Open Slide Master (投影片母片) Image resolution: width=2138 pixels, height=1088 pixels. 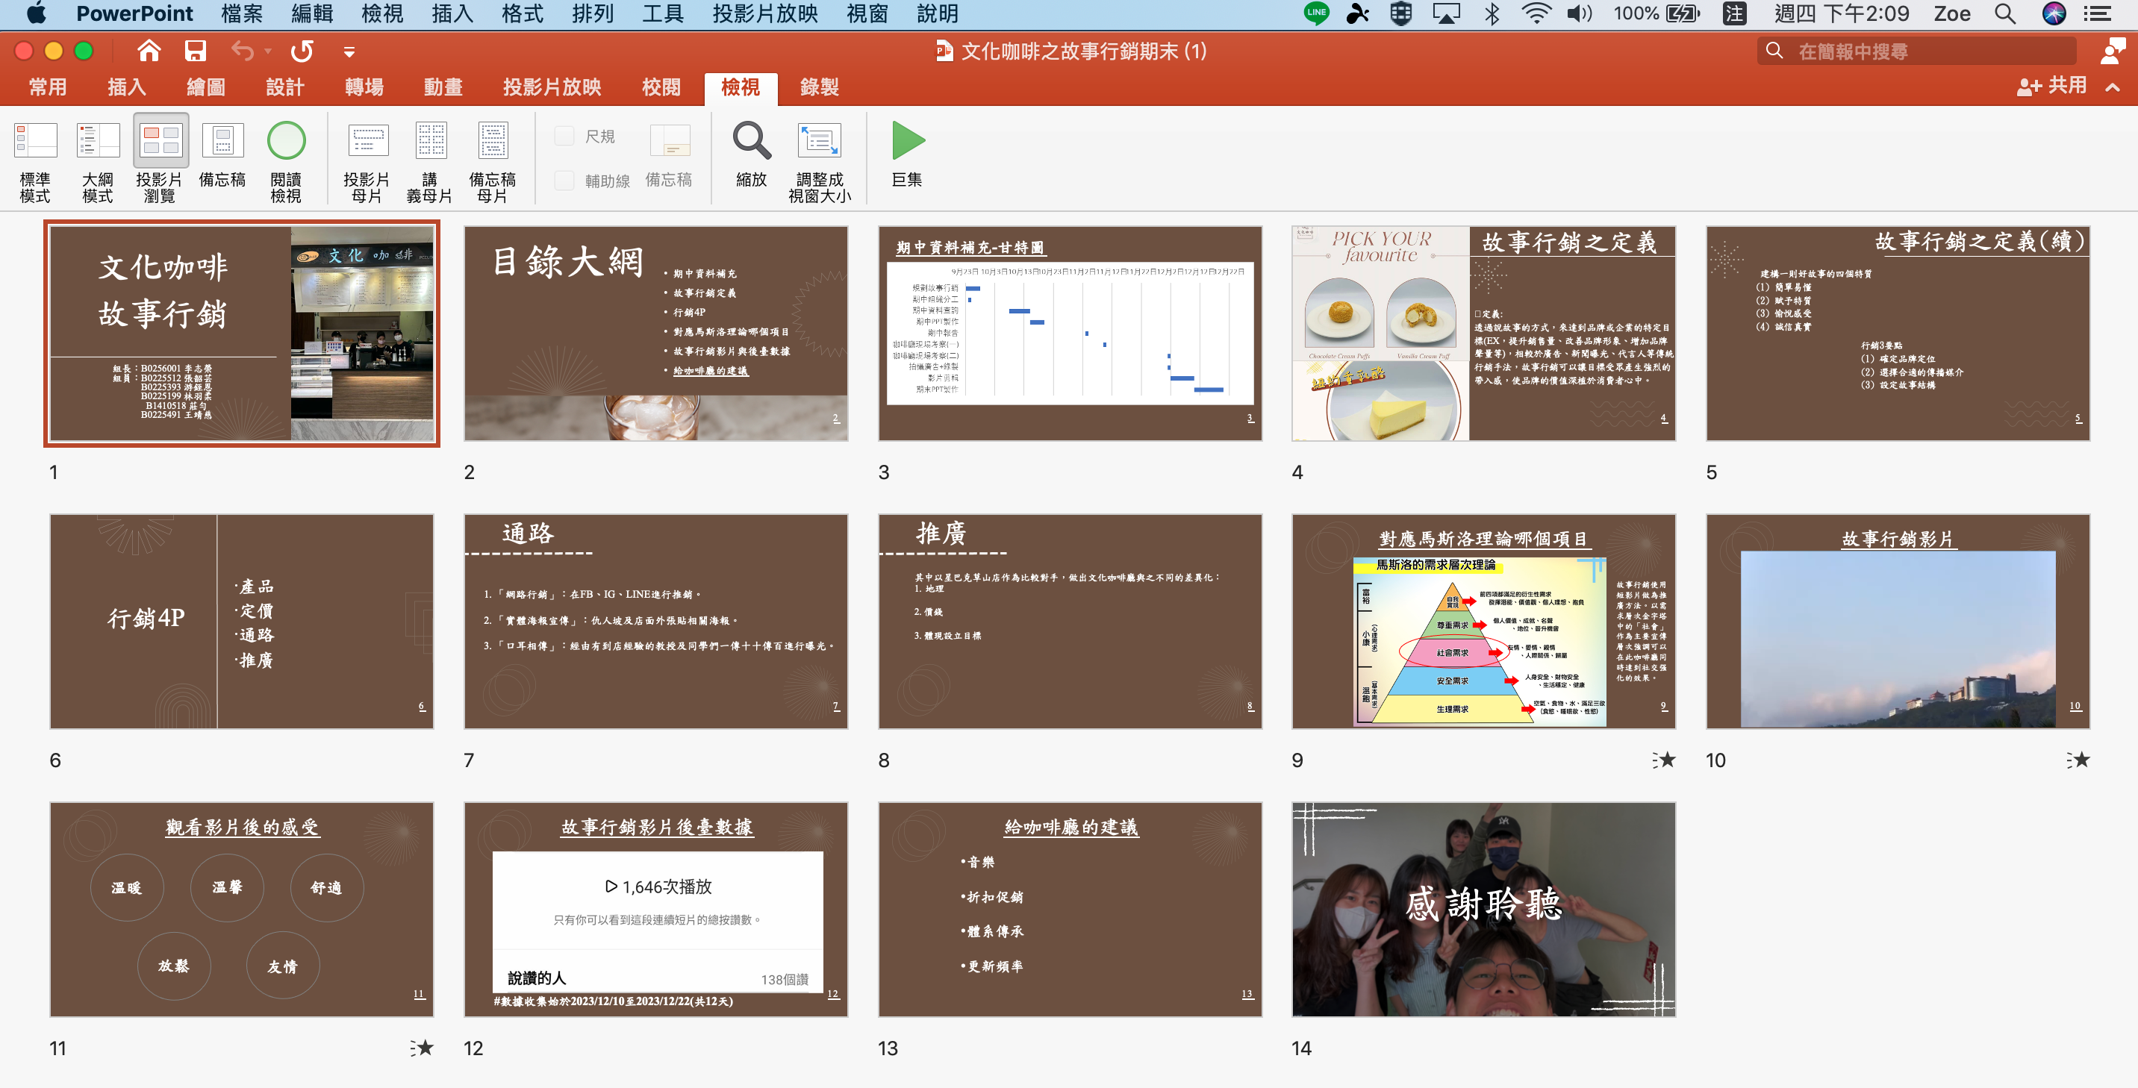tap(367, 161)
